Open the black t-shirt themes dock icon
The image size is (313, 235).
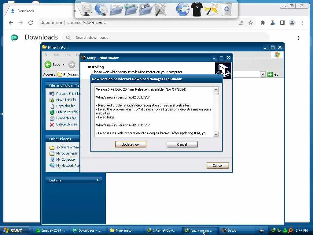pyautogui.click(x=197, y=9)
